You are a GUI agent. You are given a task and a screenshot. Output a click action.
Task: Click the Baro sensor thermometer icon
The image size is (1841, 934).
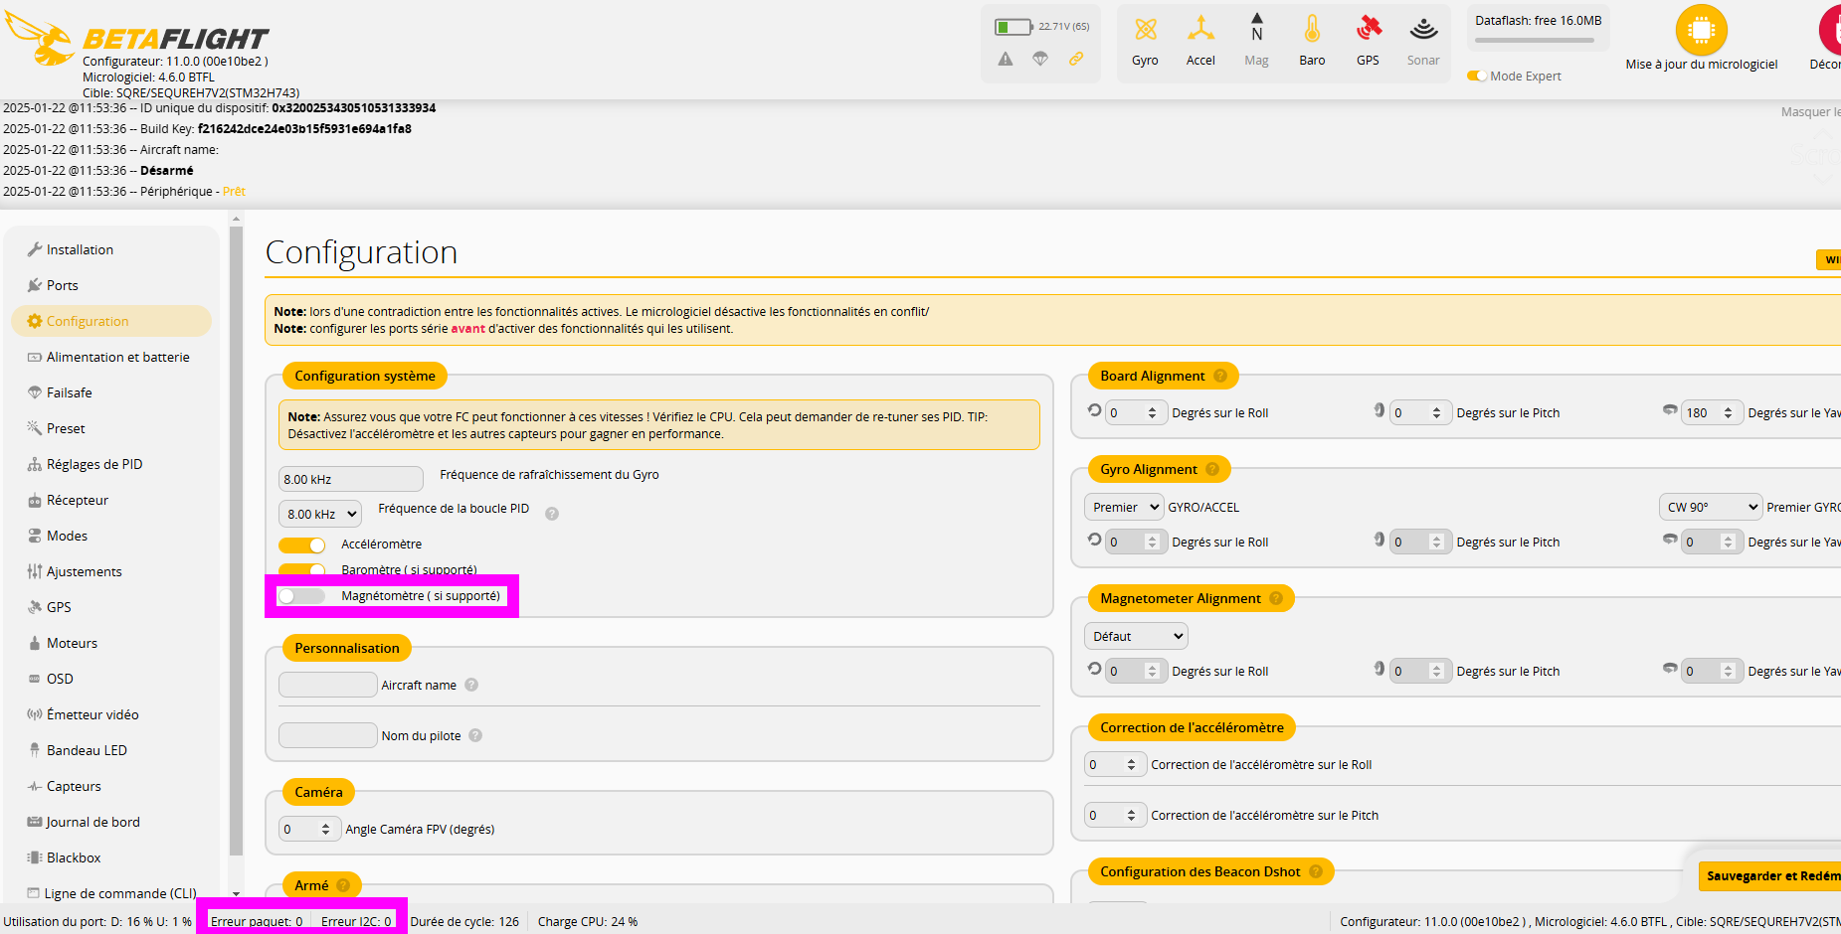tap(1312, 30)
